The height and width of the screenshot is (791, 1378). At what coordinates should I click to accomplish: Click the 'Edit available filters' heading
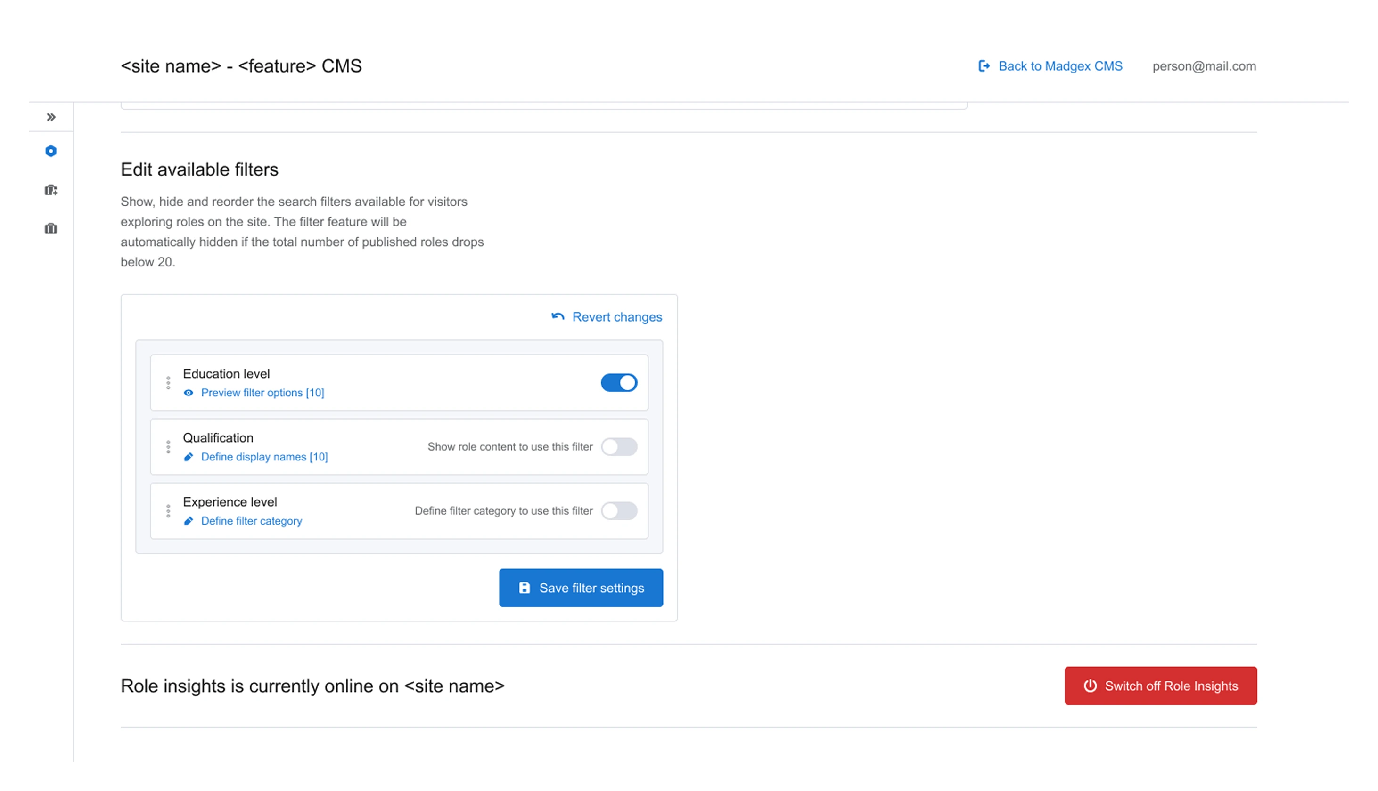[x=199, y=169]
